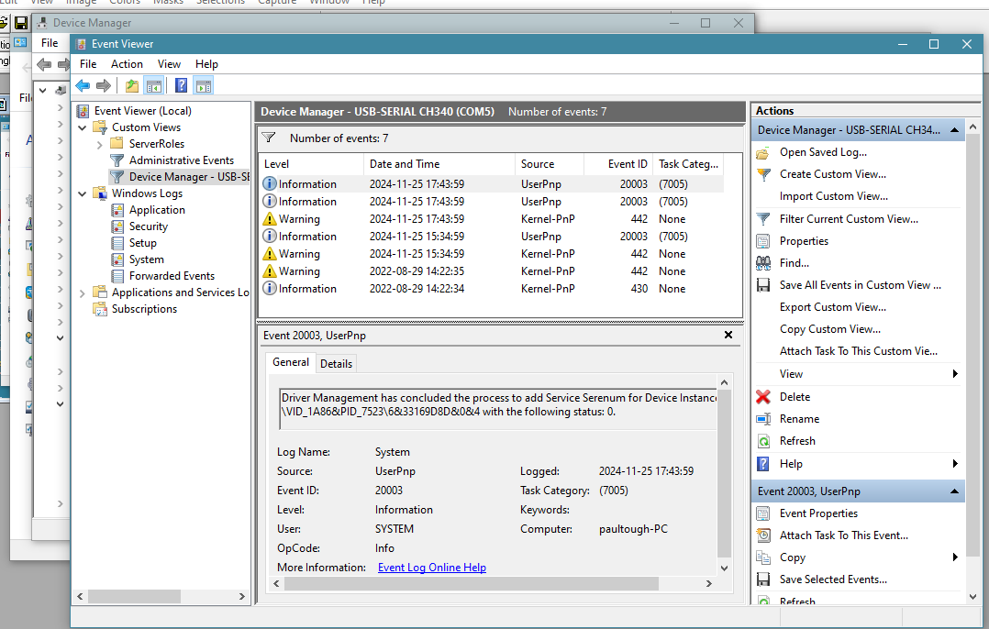Open the Help submenu arrow in Actions
Screen dimensions: 989x629
coord(955,464)
